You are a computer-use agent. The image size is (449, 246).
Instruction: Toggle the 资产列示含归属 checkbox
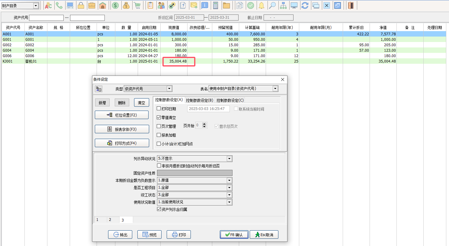point(159,209)
